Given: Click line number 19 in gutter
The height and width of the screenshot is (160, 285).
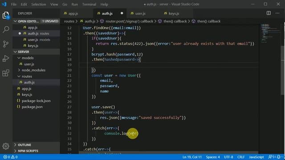Looking at the screenshot, I should pos(69,65).
